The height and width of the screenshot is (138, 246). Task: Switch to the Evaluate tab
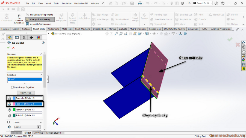[x=123, y=29]
